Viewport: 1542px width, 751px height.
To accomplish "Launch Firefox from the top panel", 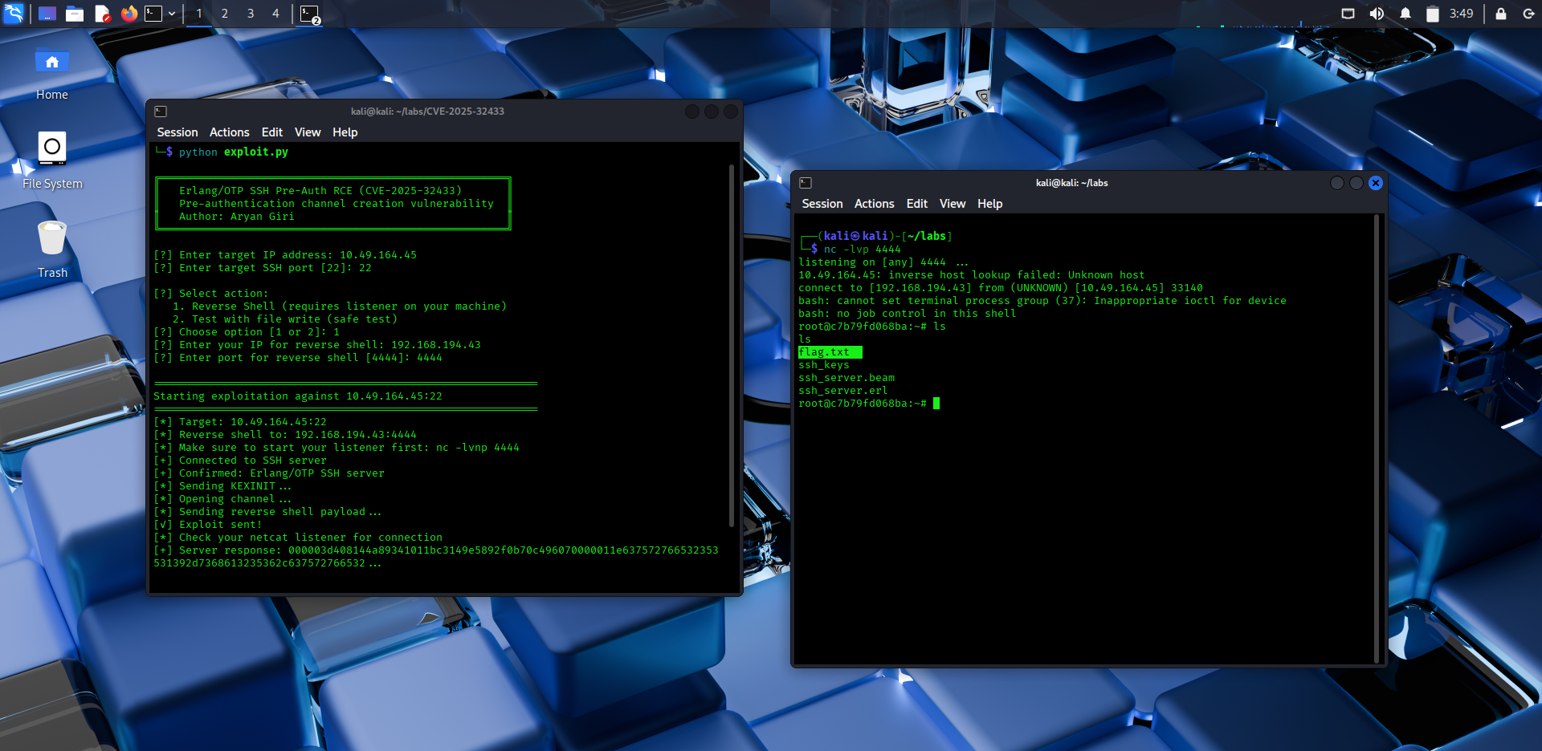I will coord(128,14).
